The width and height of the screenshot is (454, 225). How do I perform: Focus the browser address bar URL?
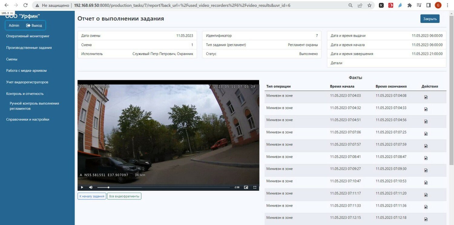pyautogui.click(x=182, y=5)
